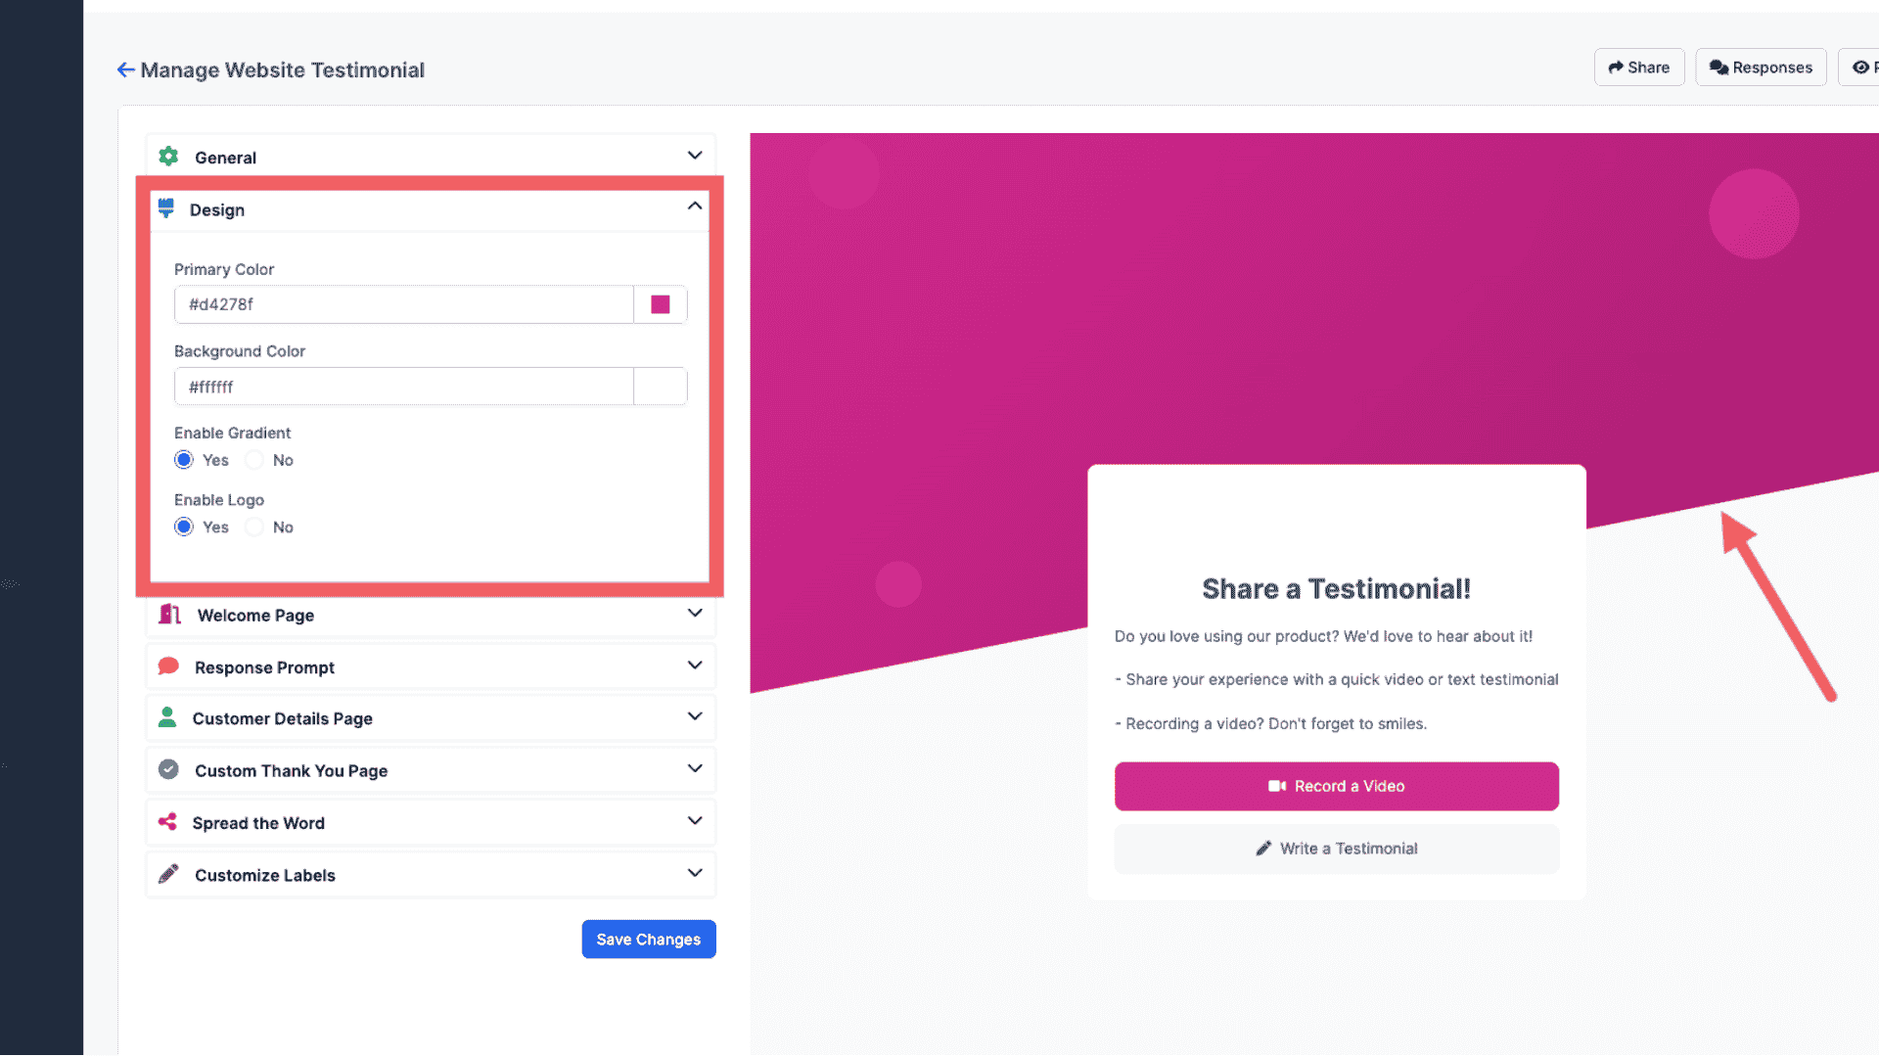Click the text 'Recording a video? Don't forget to smiles.'
This screenshot has width=1879, height=1057.
[1276, 724]
